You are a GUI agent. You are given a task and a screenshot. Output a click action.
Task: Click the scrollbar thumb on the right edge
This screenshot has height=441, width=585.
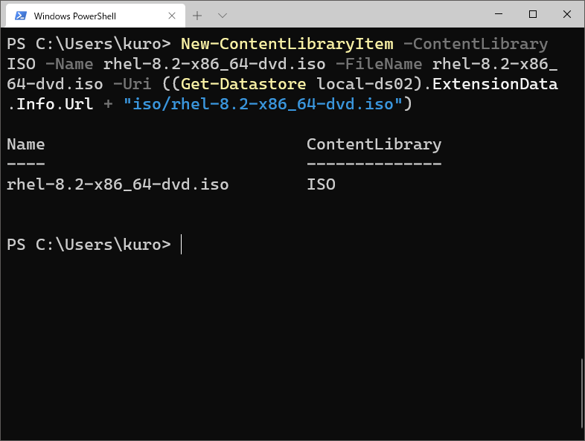581,394
